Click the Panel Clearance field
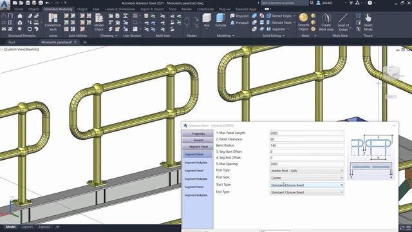 point(306,139)
